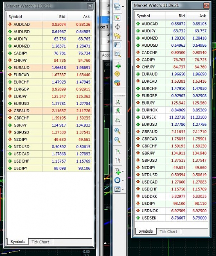The width and height of the screenshot is (216, 256).
Task: Click GBPAUD ask value 2.11726
Action: coord(83,111)
